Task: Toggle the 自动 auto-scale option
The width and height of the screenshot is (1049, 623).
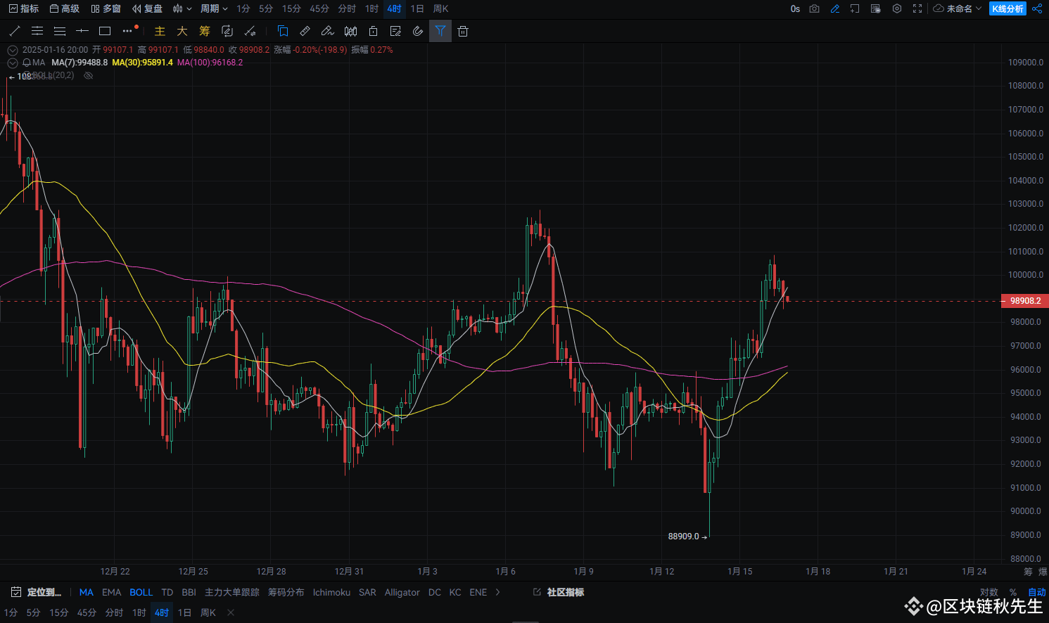Action: [1037, 592]
